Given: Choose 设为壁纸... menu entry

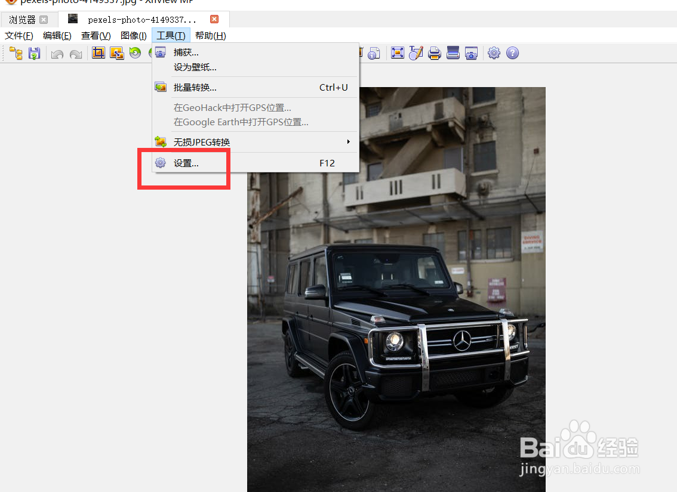Looking at the screenshot, I should point(256,67).
